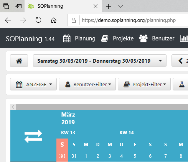Click the address bar URL field

pyautogui.click(x=129, y=20)
